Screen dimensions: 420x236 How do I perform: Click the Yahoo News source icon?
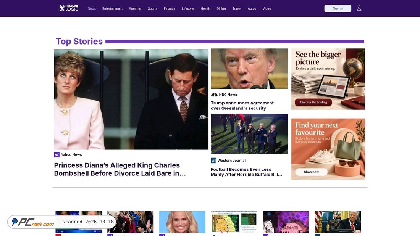tap(57, 155)
